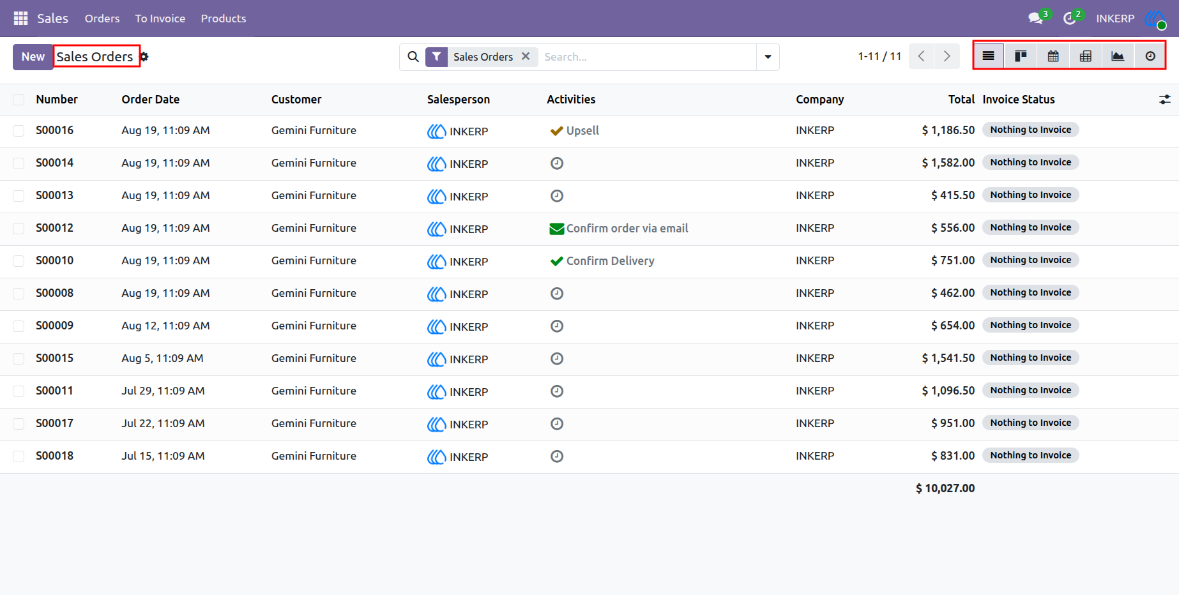Select the checkbox for order S00016
This screenshot has width=1179, height=595.
click(x=19, y=131)
